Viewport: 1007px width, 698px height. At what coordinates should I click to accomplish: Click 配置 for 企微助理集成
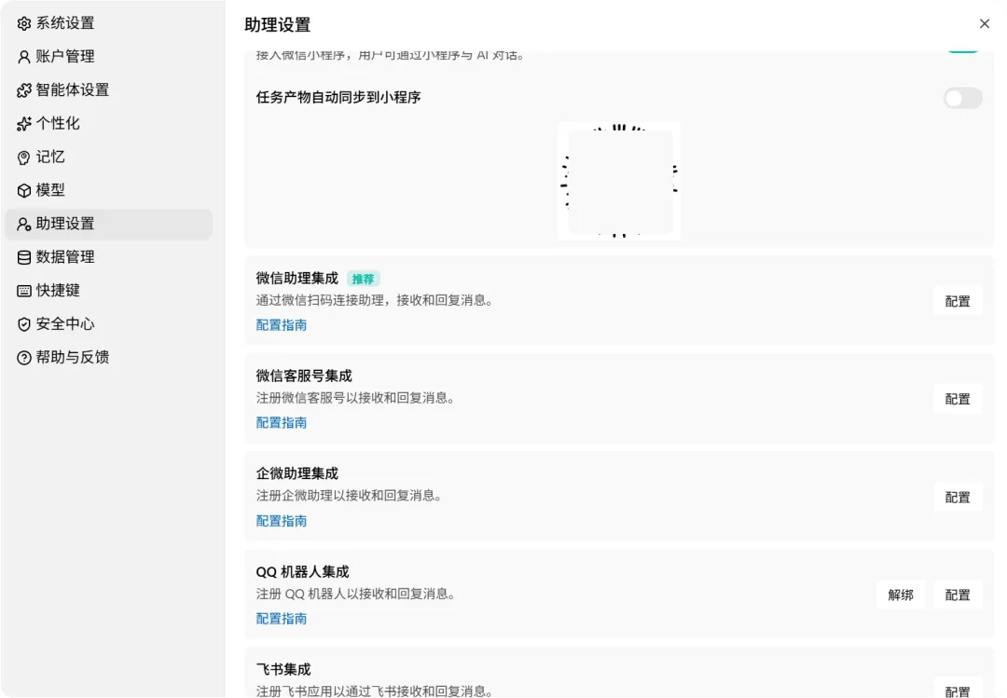point(958,497)
